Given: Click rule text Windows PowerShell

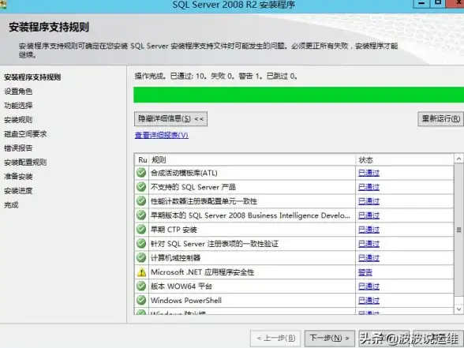Looking at the screenshot, I should pos(186,301).
